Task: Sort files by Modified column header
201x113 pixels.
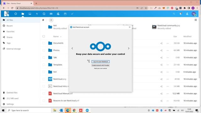Action: (187, 36)
